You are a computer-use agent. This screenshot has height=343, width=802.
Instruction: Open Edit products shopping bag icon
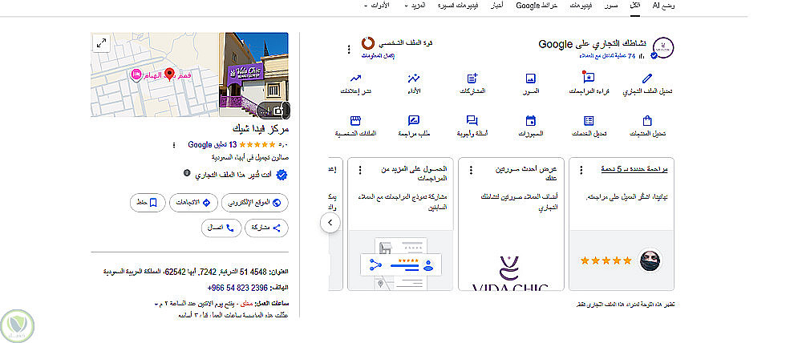pos(647,121)
